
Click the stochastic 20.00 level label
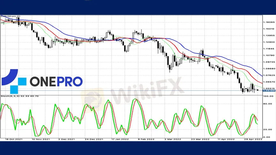tap(267, 129)
